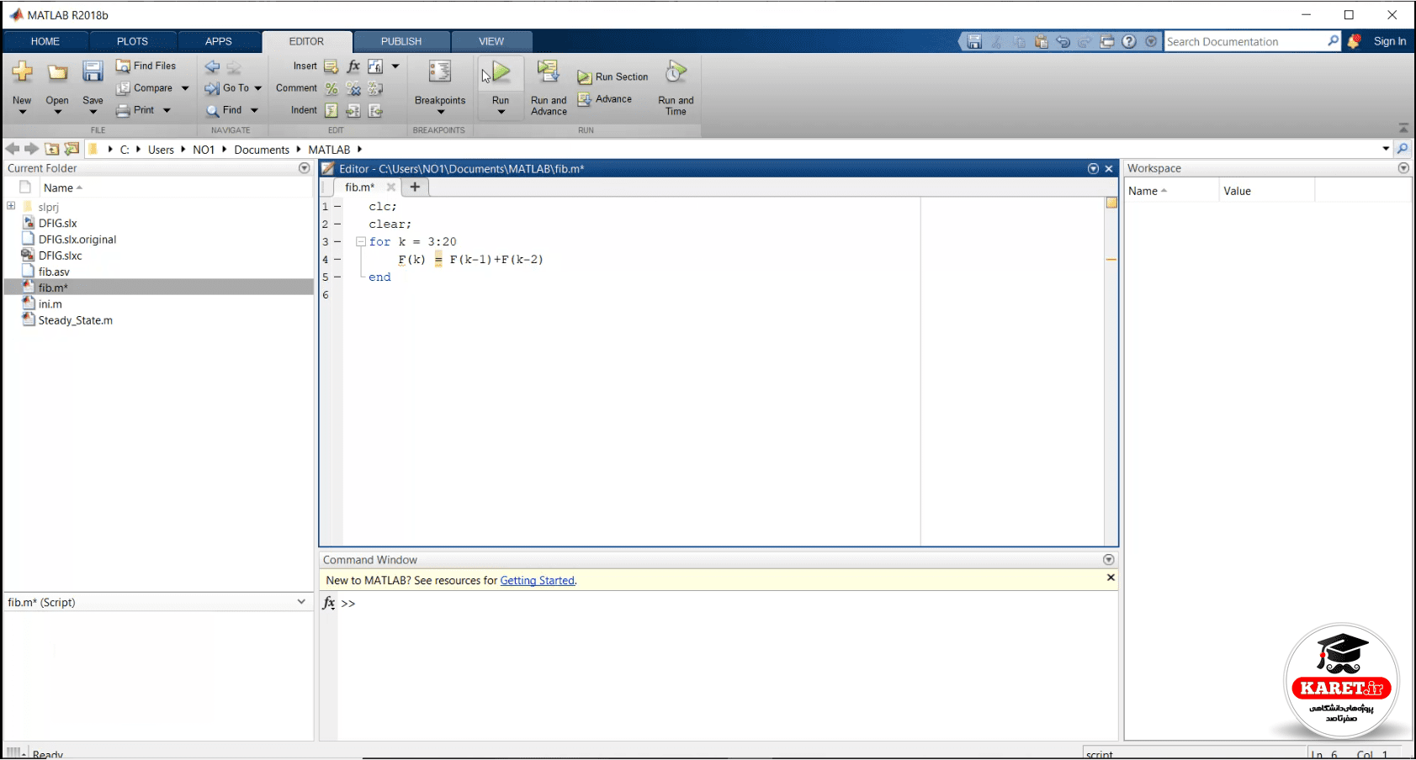
Task: Open the Compare dropdown arrow
Action: 185,88
